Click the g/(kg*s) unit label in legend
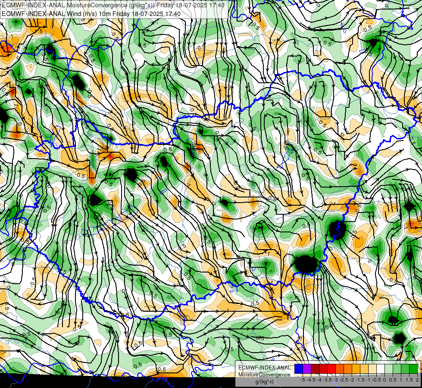The height and width of the screenshot is (388, 422). (x=265, y=382)
